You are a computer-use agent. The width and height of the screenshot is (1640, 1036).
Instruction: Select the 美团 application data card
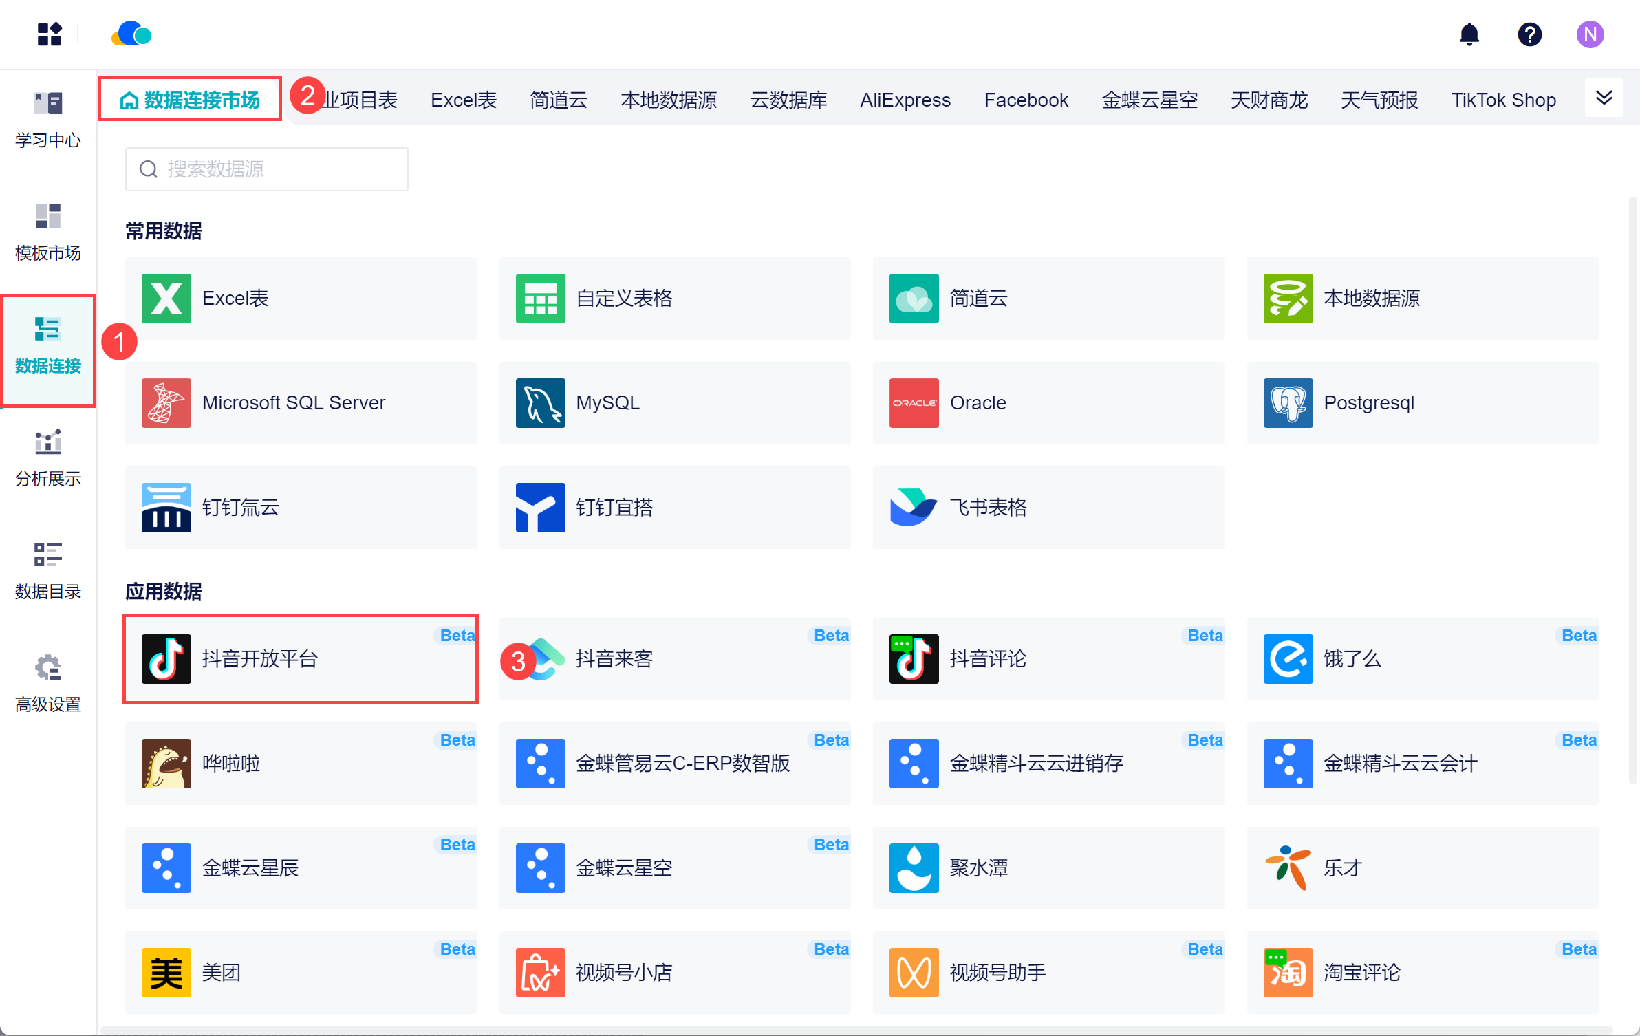[x=301, y=973]
